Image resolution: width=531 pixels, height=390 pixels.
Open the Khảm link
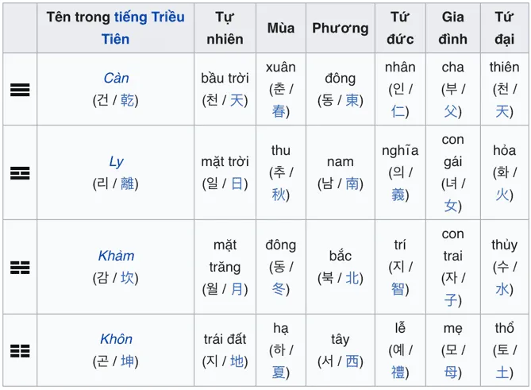point(116,256)
